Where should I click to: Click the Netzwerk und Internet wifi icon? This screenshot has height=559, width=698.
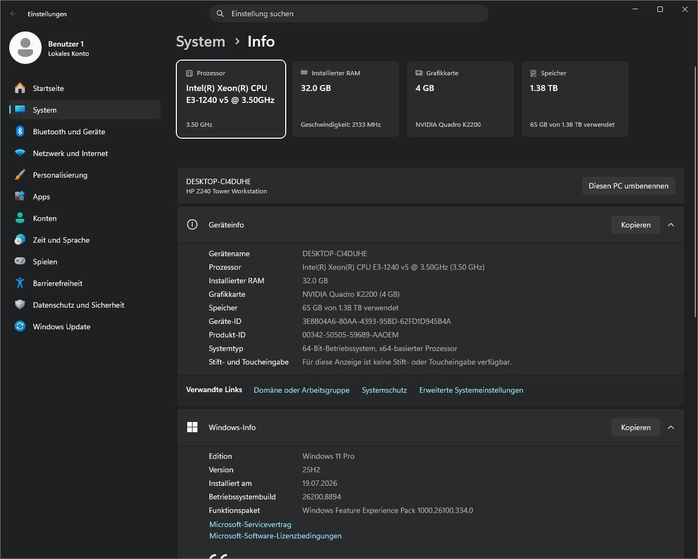pos(20,153)
